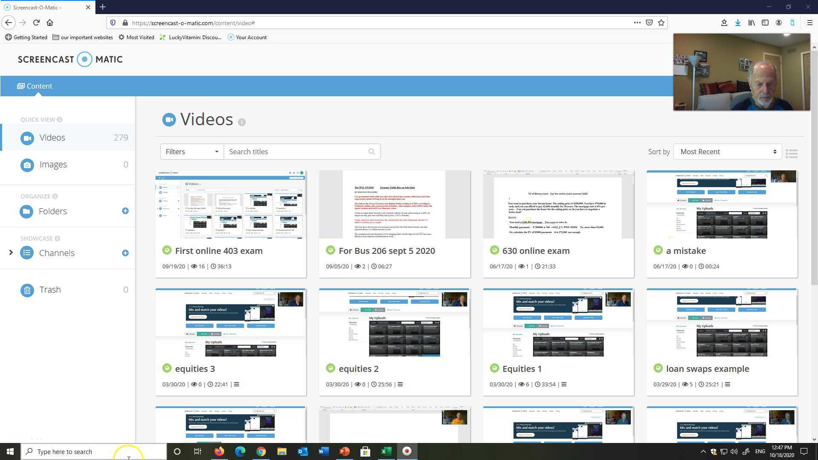The image size is (818, 460).
Task: Toggle status circle on Equities 1 video
Action: point(494,368)
